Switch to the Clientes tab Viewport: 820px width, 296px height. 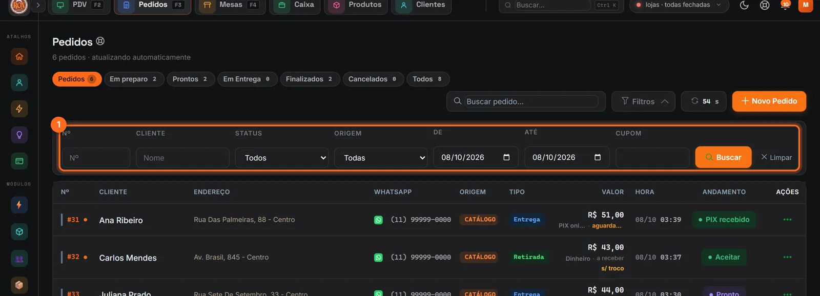pos(421,6)
